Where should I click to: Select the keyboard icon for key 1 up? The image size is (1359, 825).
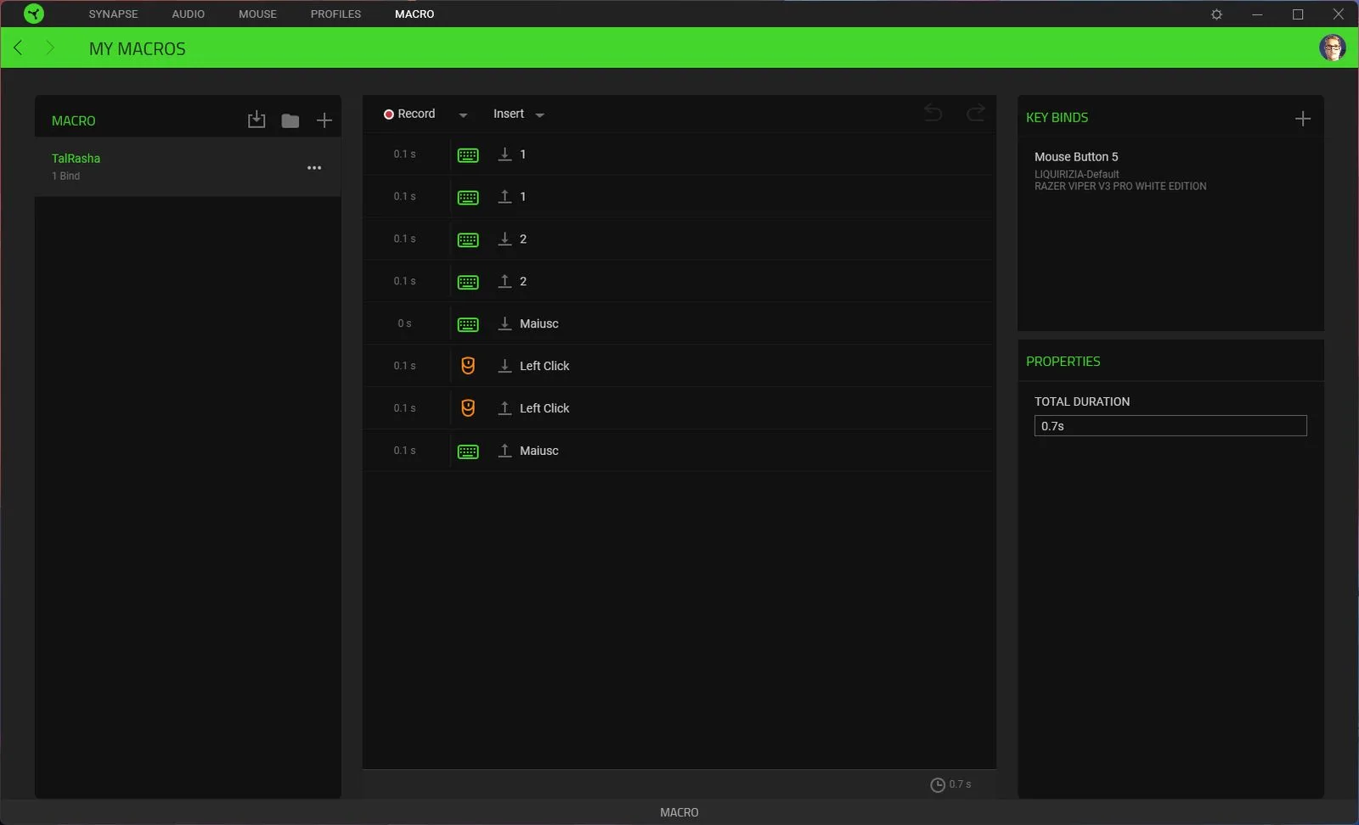click(x=468, y=198)
